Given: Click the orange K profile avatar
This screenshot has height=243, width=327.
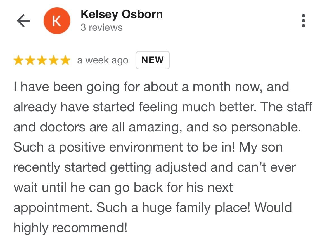Looking at the screenshot, I should click(x=57, y=21).
